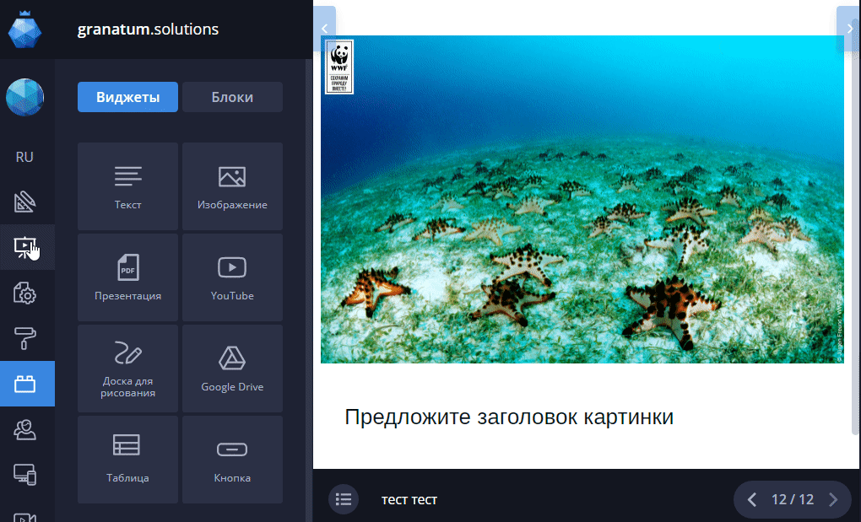Viewport: 861px width, 522px height.
Task: Go to next slide using the arrow at the slide's upper corner
Action: click(849, 29)
